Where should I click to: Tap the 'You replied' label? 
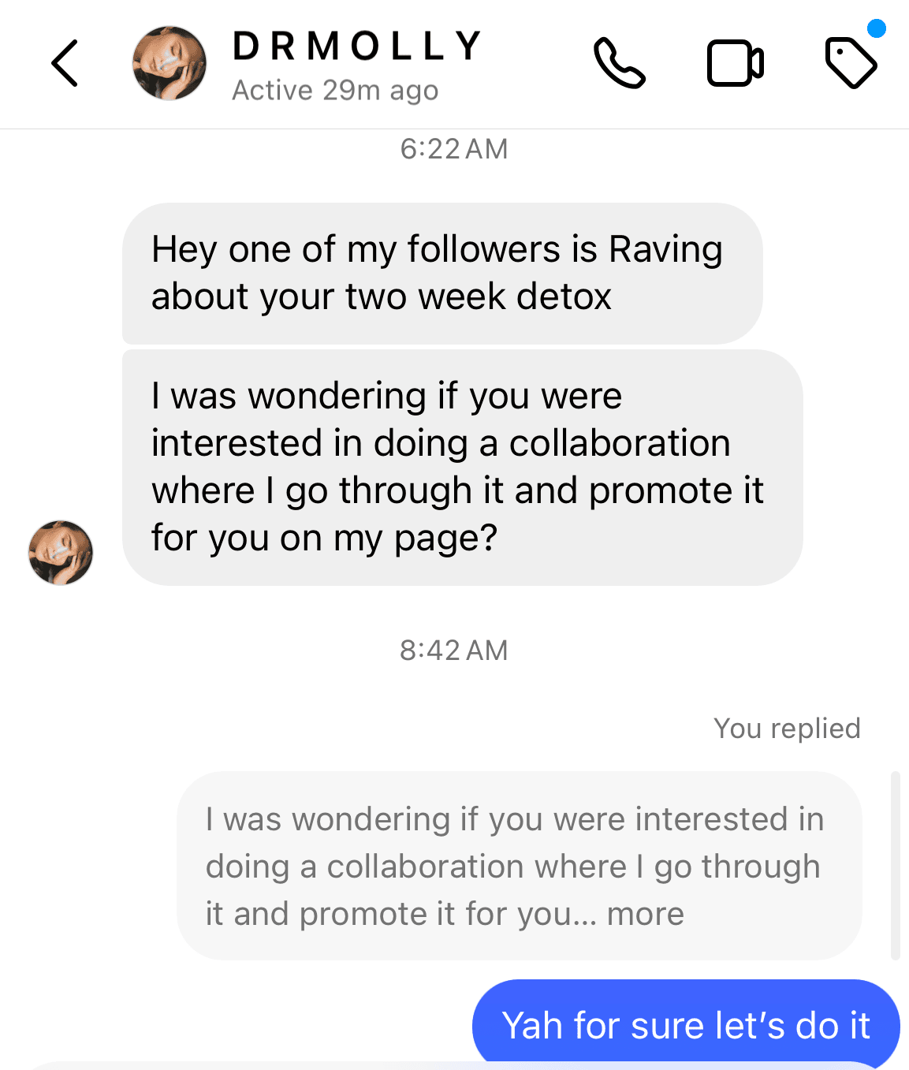tap(787, 728)
